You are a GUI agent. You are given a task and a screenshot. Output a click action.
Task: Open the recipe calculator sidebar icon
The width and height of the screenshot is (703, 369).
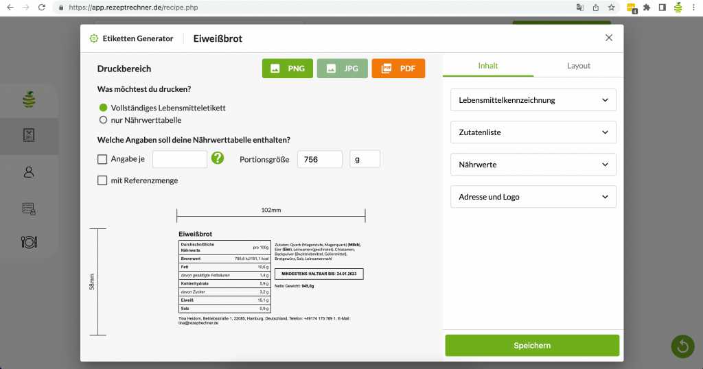29,135
